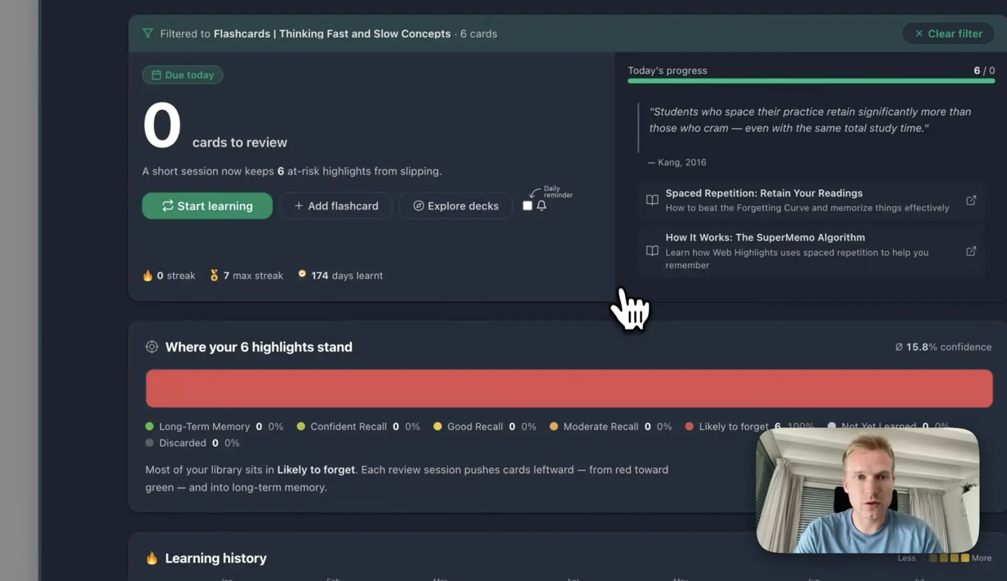Viewport: 1007px width, 581px height.
Task: Click the '7 max streak' stat
Action: click(x=246, y=275)
